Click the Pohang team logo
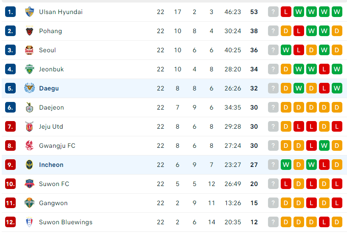 (29, 31)
